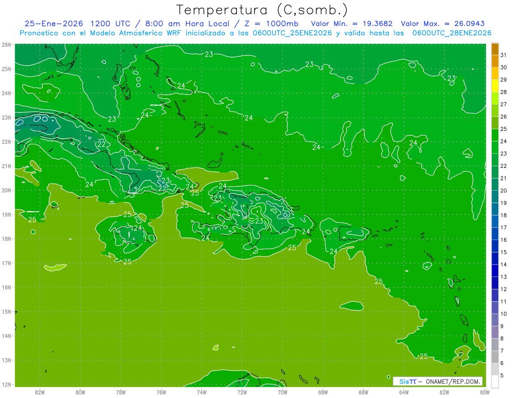Screen dimensions: 515x398
Task: Click the 76W longitude axis label
Action: [161, 392]
